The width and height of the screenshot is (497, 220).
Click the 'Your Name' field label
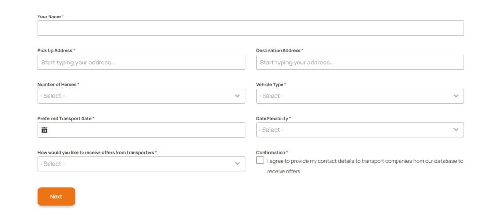[x=49, y=16]
